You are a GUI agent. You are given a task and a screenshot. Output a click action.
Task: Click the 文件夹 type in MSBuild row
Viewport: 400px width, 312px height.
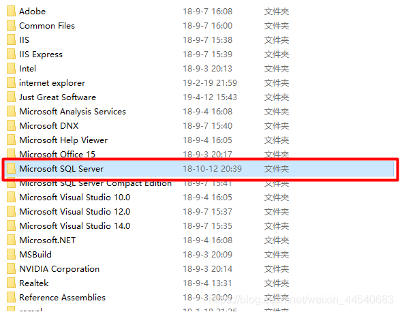click(277, 254)
